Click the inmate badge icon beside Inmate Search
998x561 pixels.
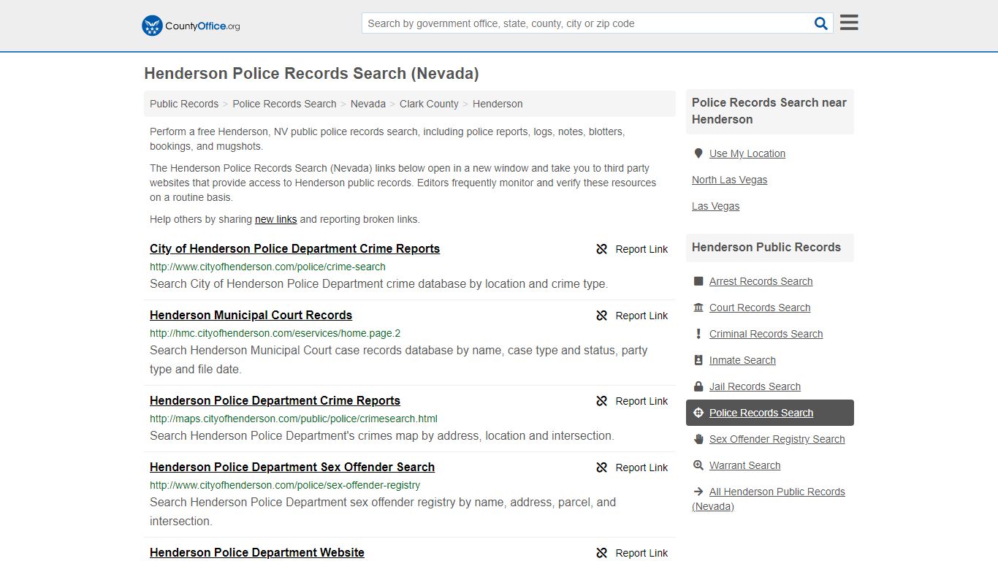pos(698,360)
